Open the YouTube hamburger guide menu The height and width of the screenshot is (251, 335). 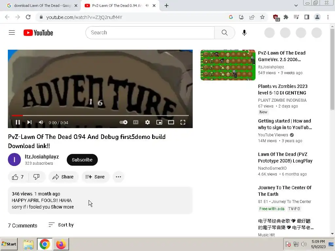12,33
